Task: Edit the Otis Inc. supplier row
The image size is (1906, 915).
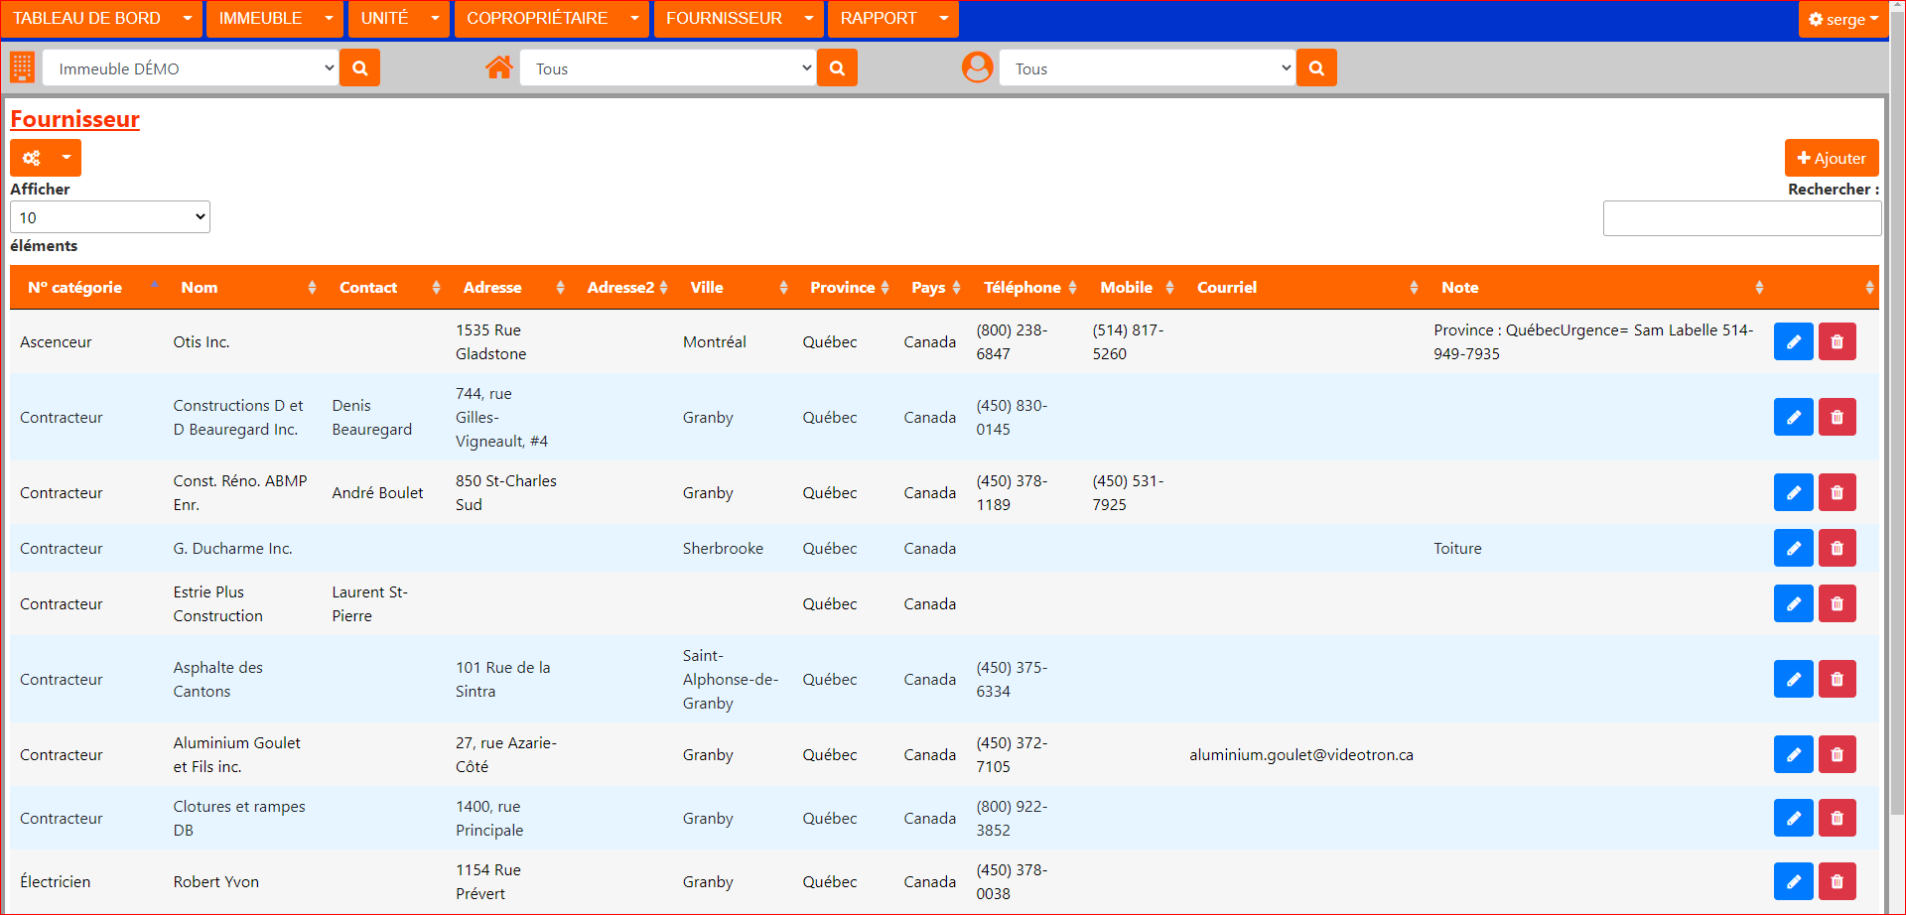Action: point(1793,341)
